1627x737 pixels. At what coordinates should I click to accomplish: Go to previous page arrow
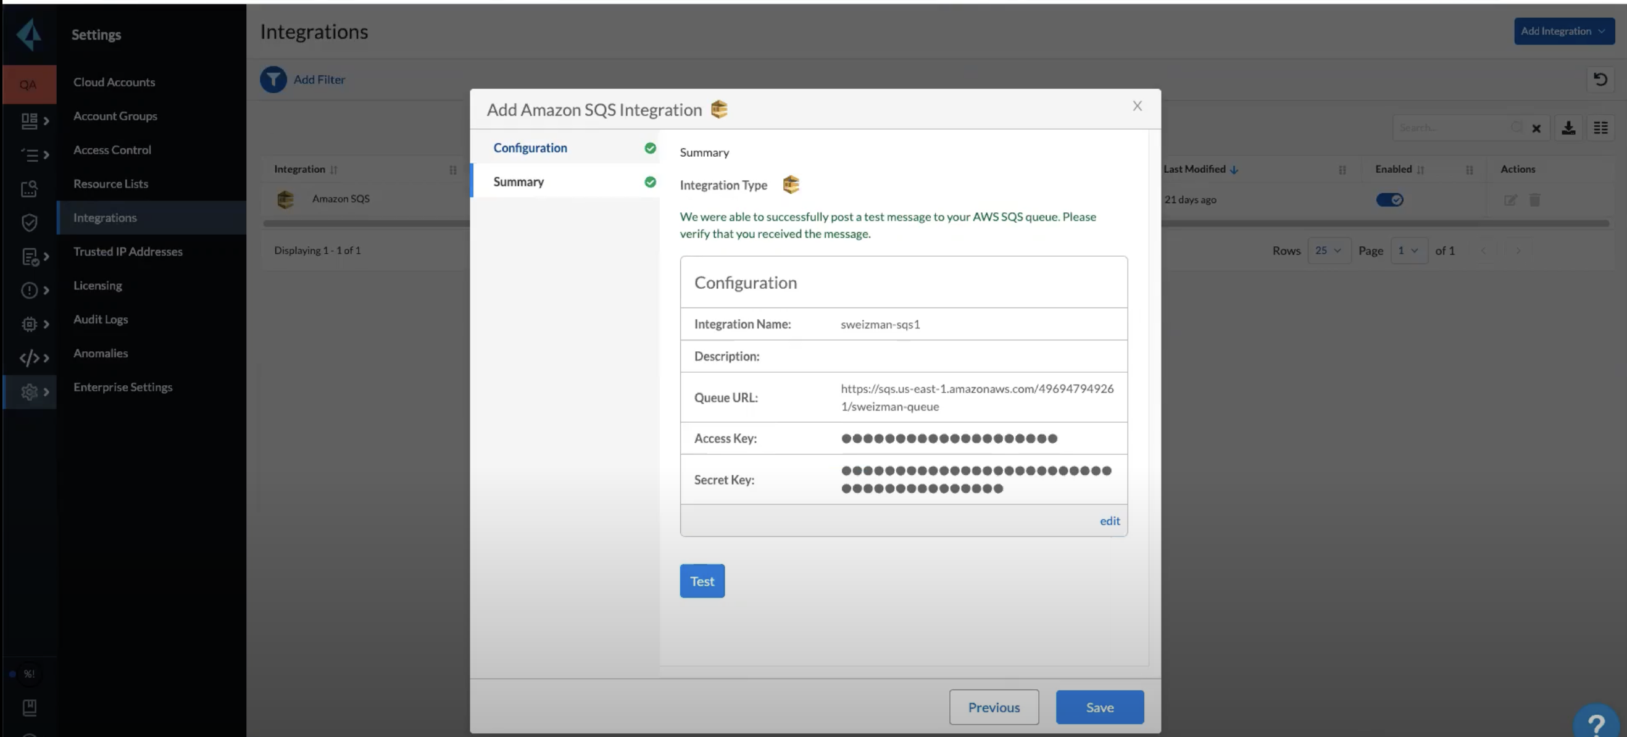[1483, 251]
